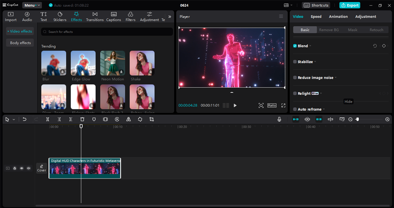Click the Zoom in timeline magnifier
Screen dimensions: 394x208
[x=387, y=119]
